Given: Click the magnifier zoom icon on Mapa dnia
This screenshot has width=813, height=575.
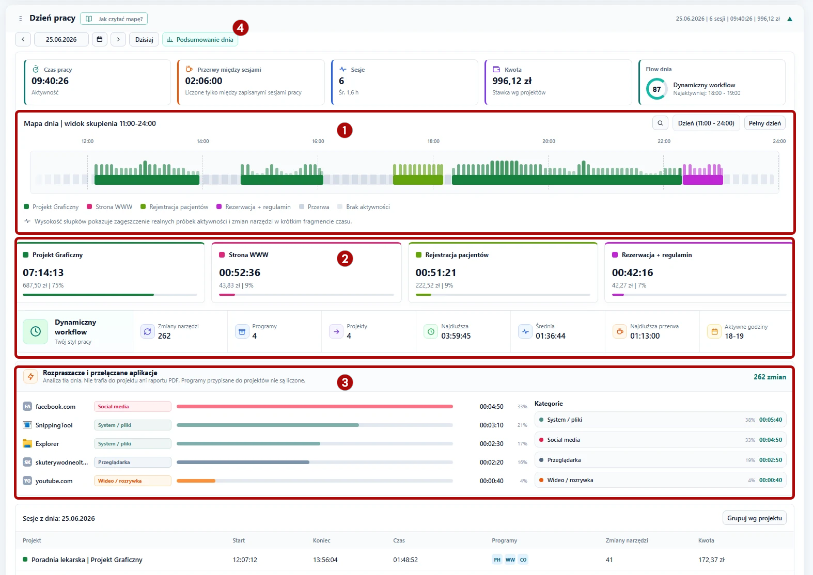Looking at the screenshot, I should pyautogui.click(x=660, y=123).
